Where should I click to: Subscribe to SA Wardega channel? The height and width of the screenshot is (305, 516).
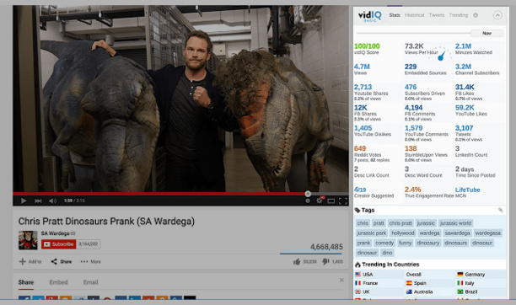[x=59, y=244]
